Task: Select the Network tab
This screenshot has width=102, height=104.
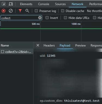Action: (78, 4)
